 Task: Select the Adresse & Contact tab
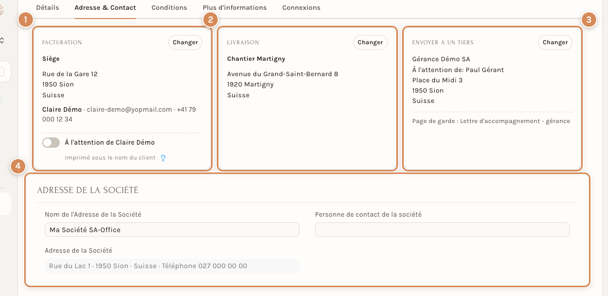coord(105,7)
